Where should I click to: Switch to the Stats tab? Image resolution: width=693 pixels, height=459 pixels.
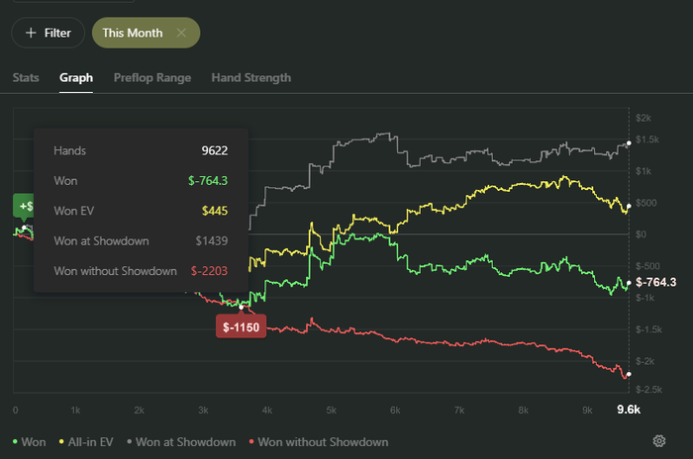(26, 78)
